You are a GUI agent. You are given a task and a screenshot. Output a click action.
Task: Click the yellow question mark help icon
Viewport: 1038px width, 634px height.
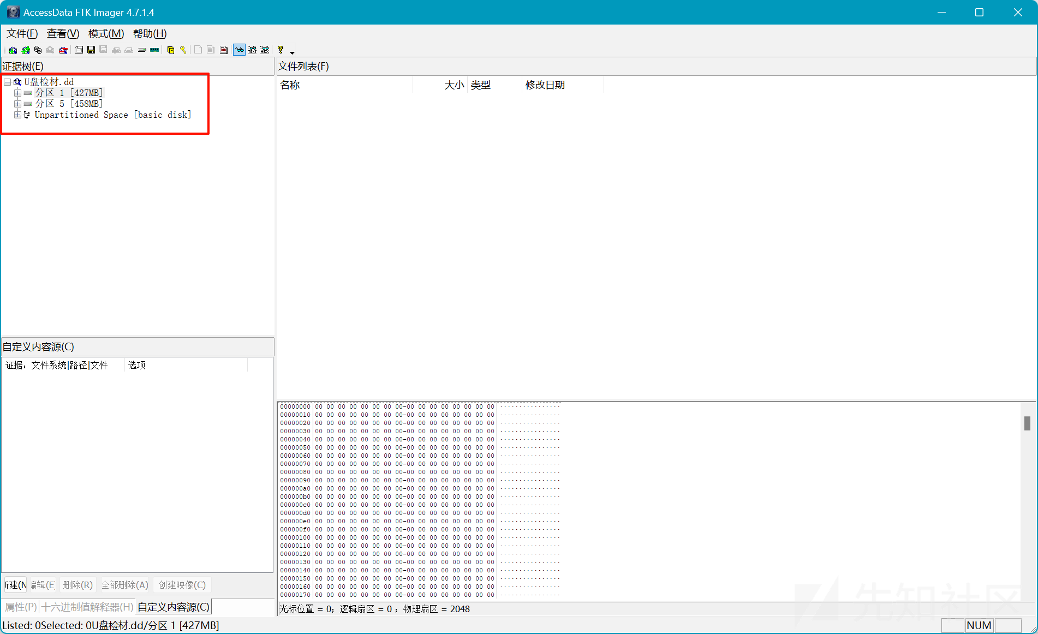pyautogui.click(x=281, y=50)
